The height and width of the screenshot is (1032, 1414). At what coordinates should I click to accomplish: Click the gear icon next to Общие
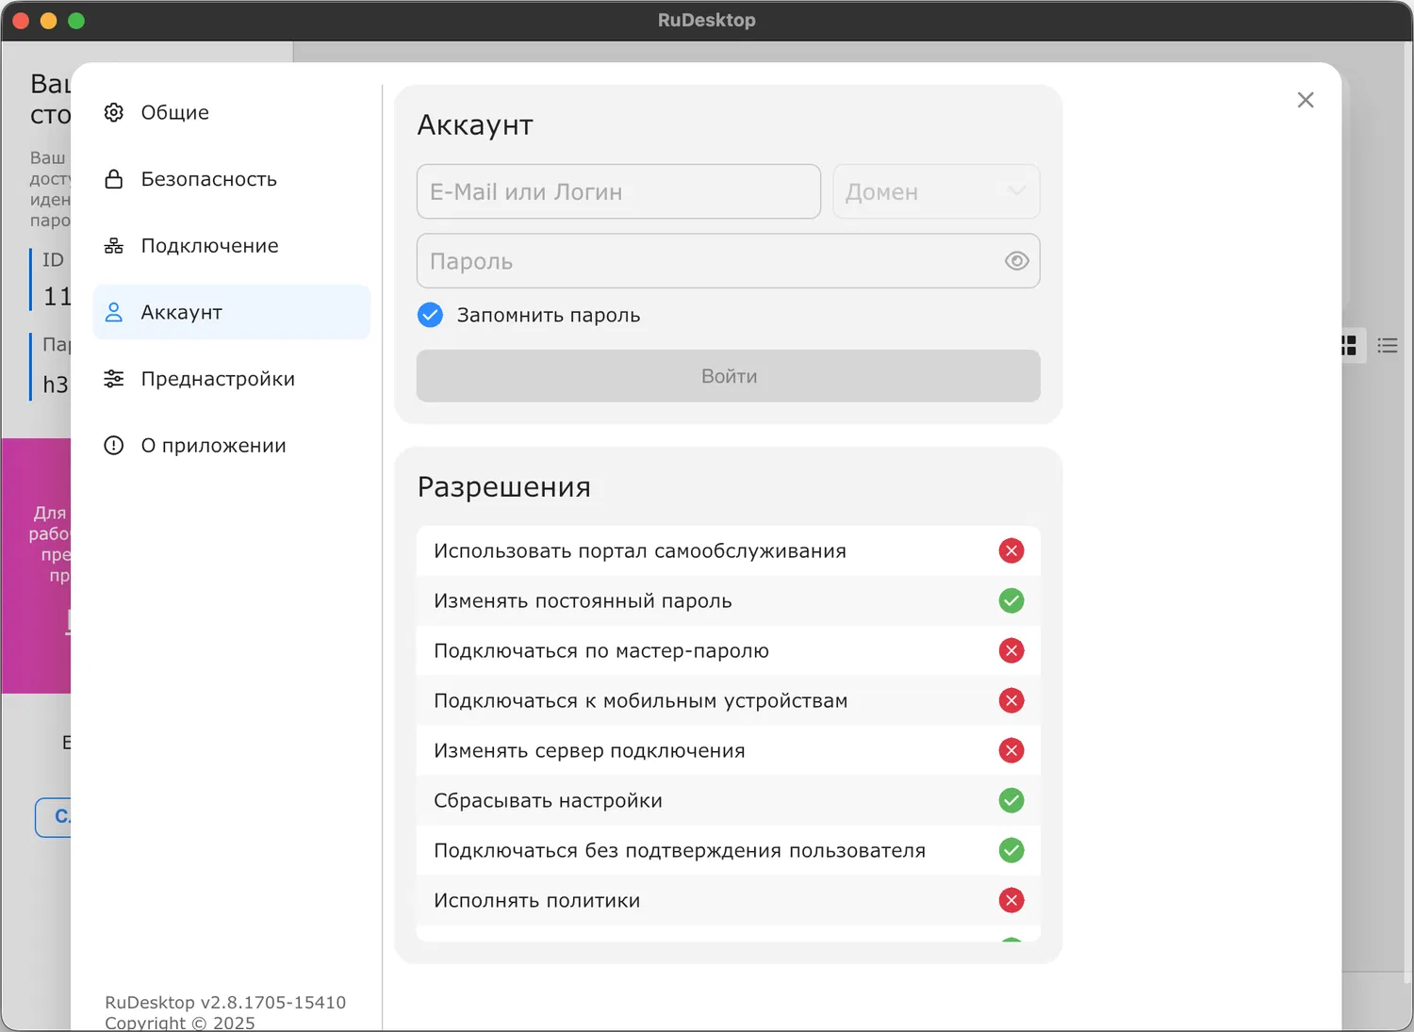tap(114, 112)
